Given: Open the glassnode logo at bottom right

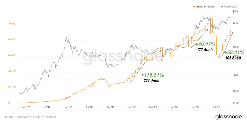Looking at the screenshot, I should 228,117.
